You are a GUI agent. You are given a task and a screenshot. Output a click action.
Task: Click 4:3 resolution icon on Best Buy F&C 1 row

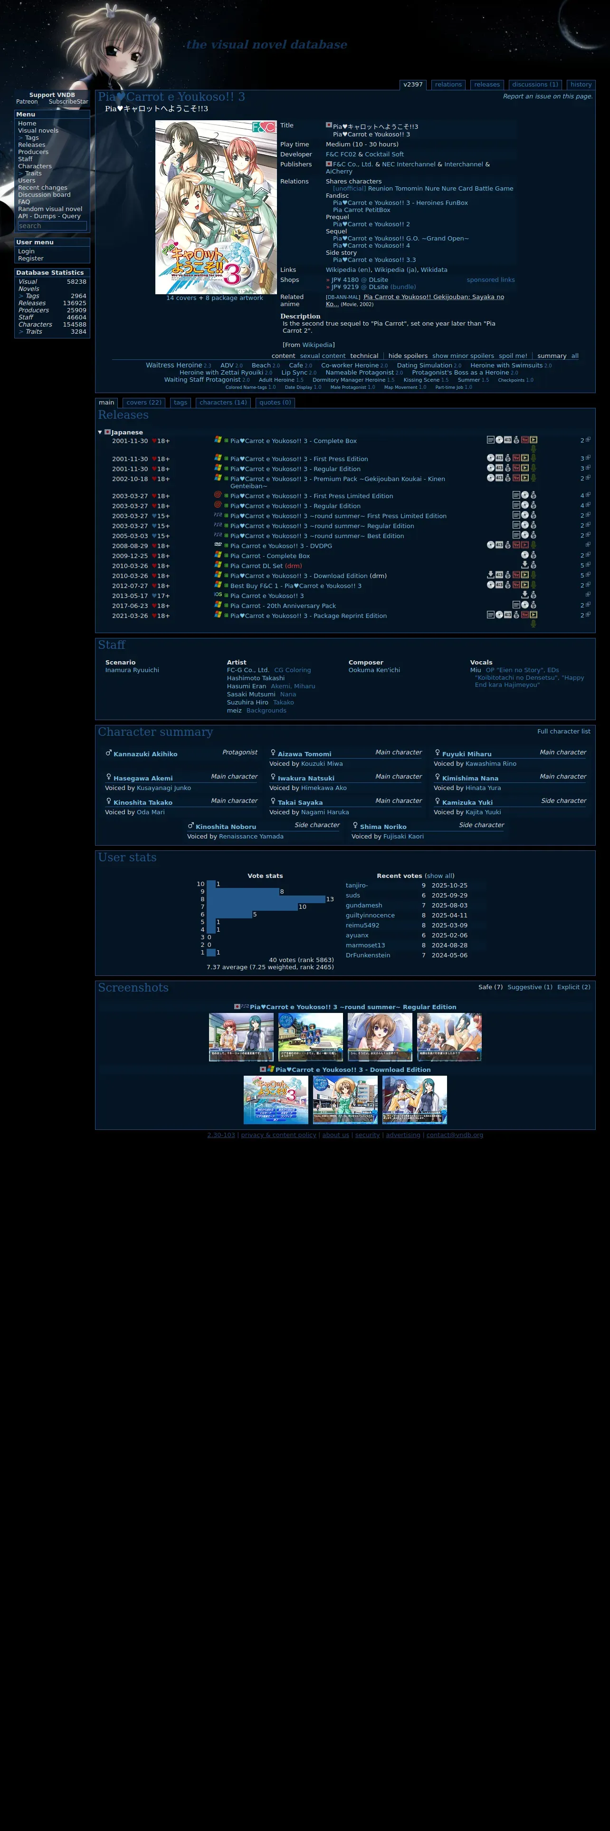coord(499,585)
